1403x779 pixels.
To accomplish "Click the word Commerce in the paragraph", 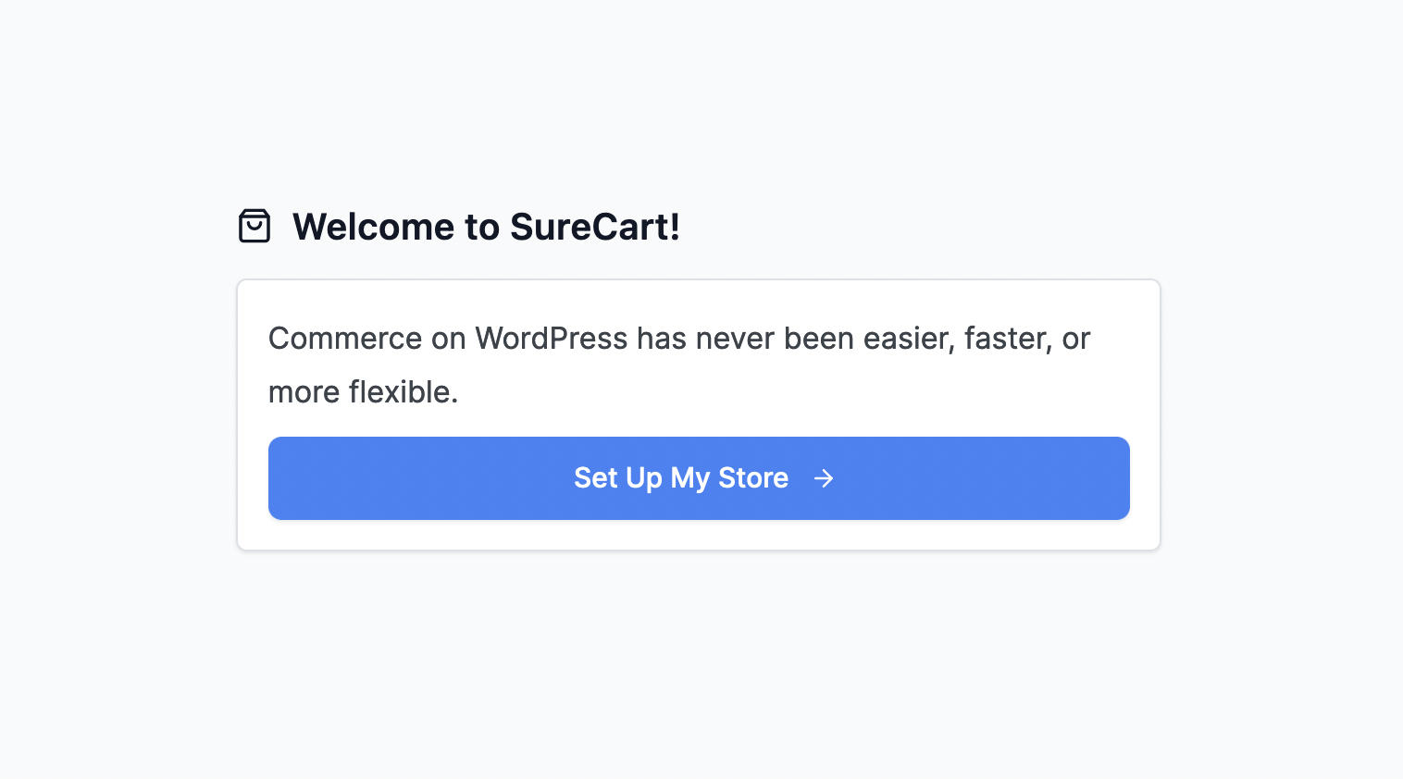I will [x=345, y=339].
